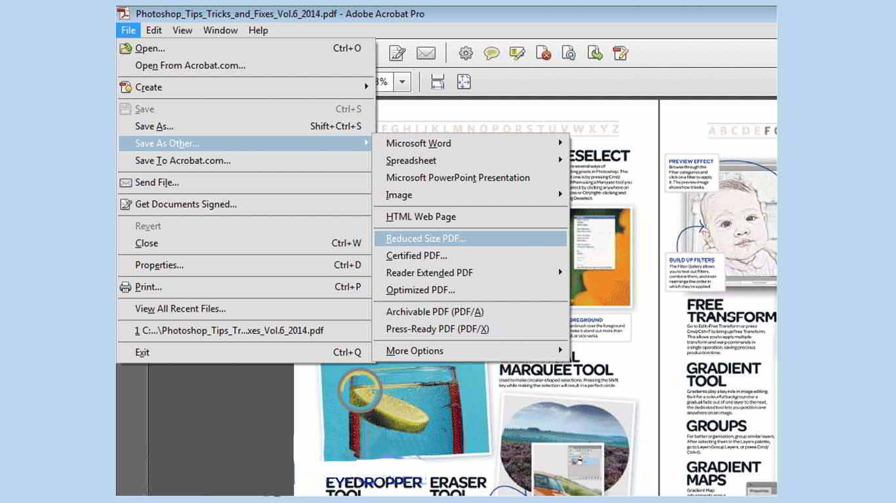
Task: Open the zoom percentage dropdown arrow
Action: [402, 82]
